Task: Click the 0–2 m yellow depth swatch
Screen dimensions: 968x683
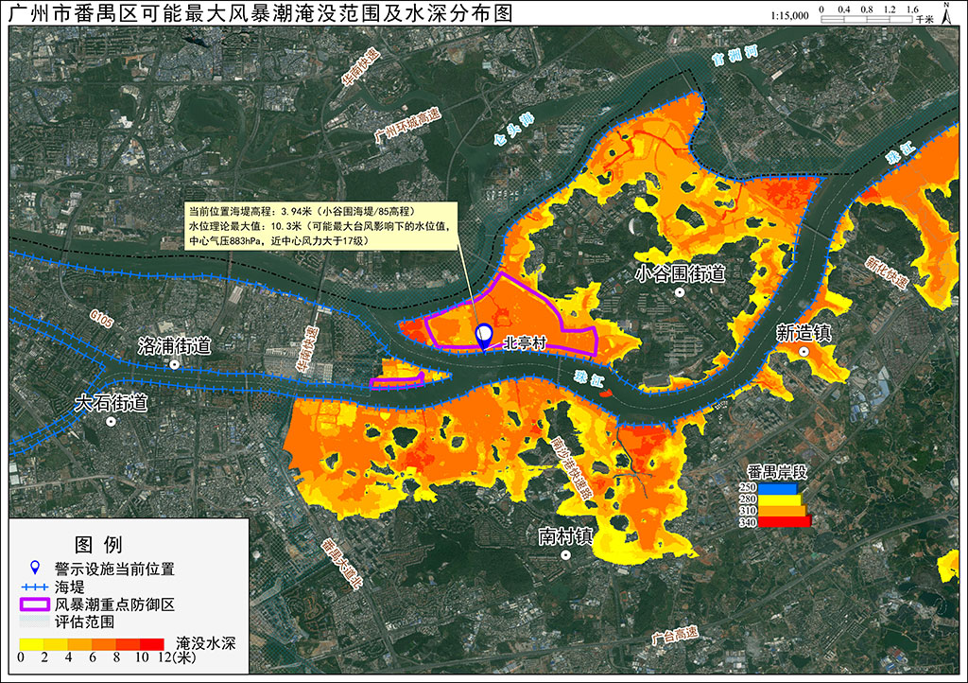Action: (31, 644)
